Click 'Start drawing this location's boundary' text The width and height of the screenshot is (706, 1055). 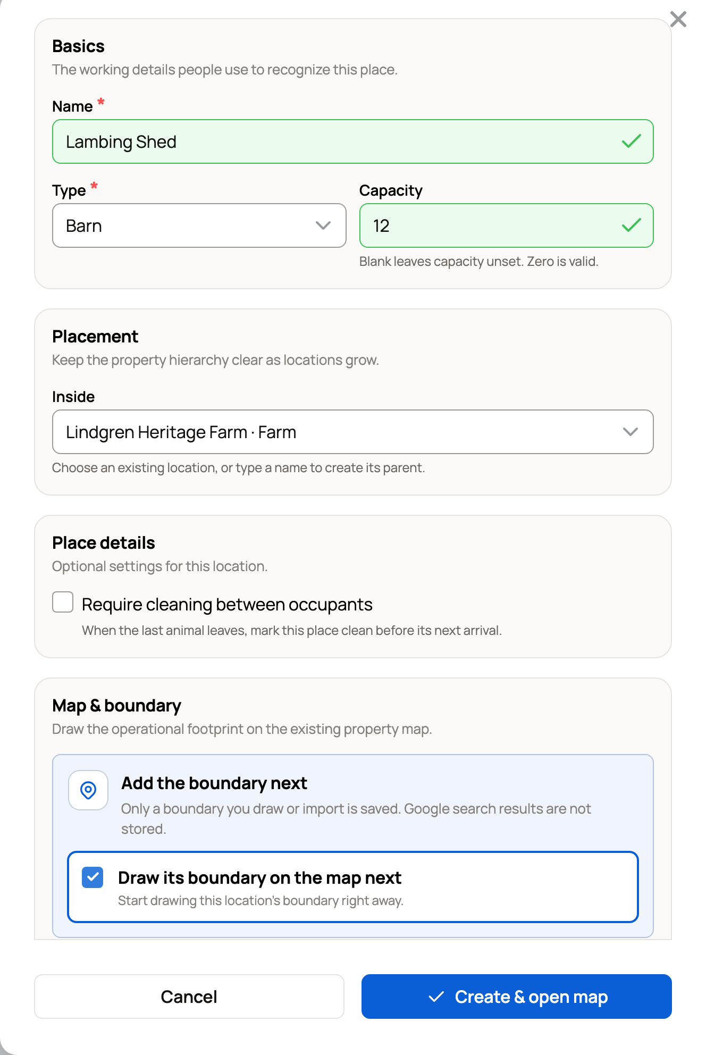pos(261,901)
